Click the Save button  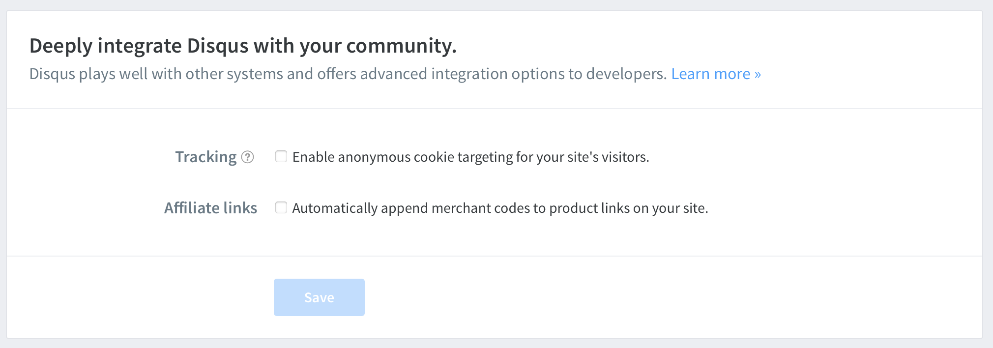[319, 297]
